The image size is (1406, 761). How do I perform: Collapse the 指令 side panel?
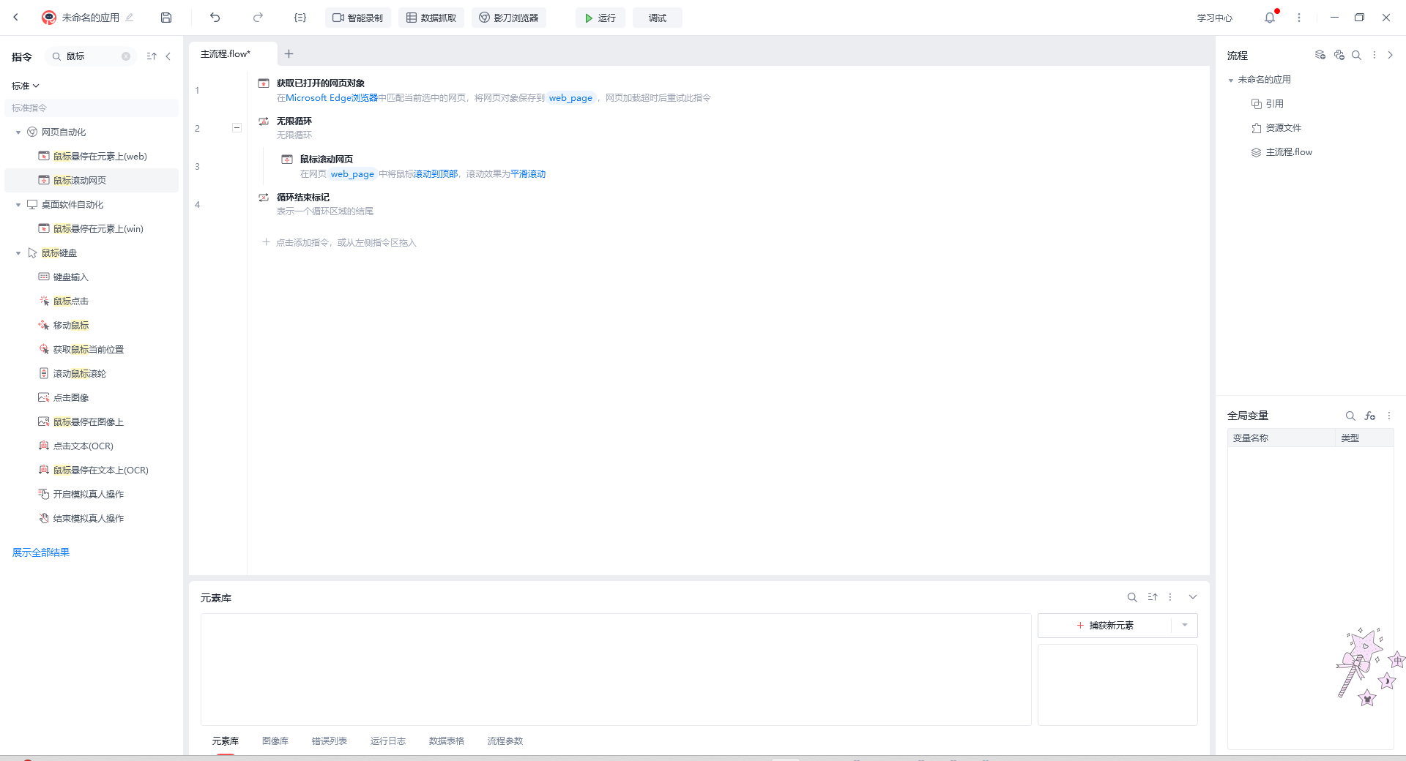168,56
